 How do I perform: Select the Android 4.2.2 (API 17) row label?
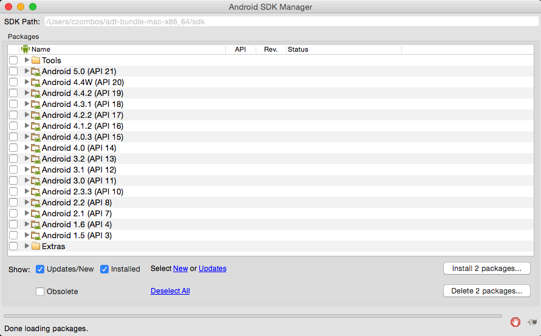coord(83,115)
